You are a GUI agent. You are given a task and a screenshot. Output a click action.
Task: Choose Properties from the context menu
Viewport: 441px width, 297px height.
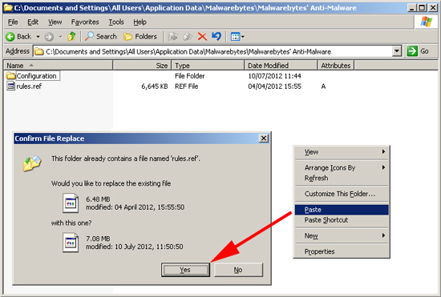click(x=342, y=251)
